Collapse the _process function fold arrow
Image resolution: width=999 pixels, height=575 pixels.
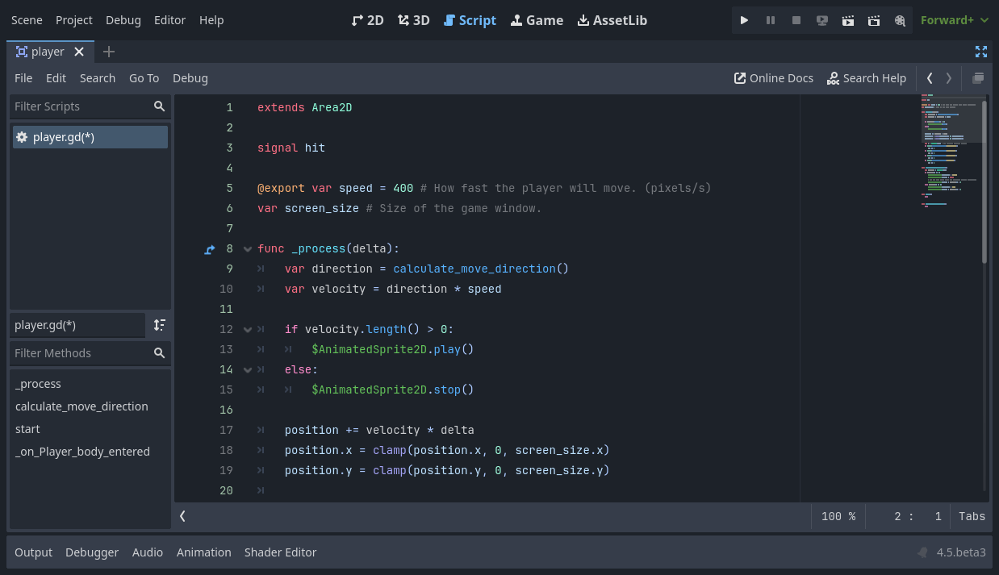pyautogui.click(x=247, y=248)
